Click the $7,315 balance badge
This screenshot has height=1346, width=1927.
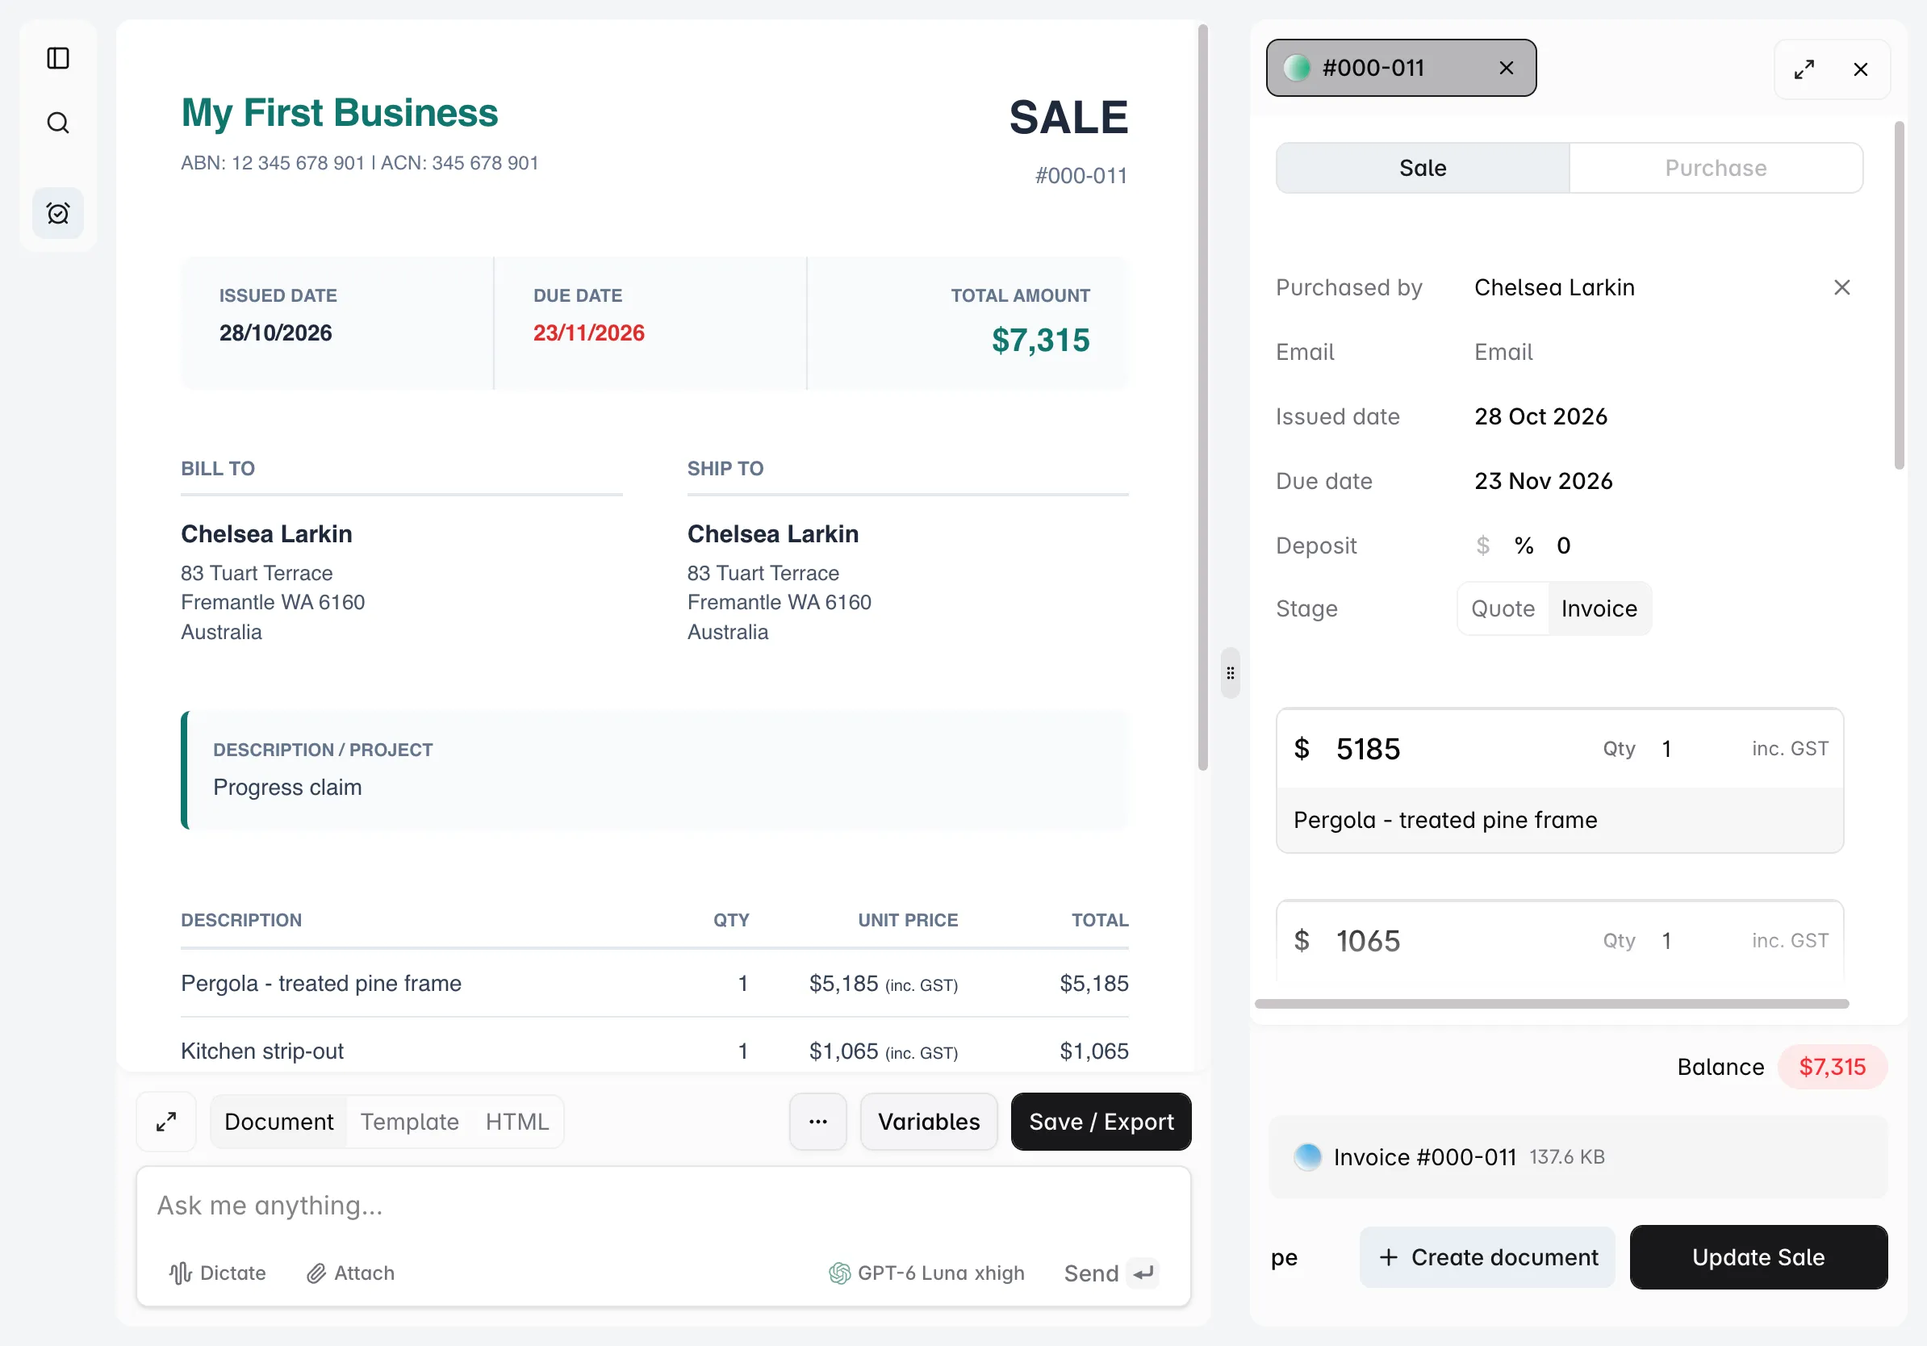pos(1831,1068)
